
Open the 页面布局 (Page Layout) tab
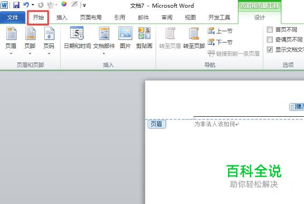point(91,18)
